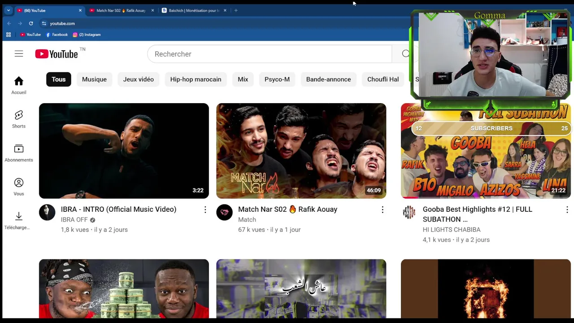
Task: Click the title IBRA - INTRO (Official Music Video)
Action: pyautogui.click(x=118, y=210)
